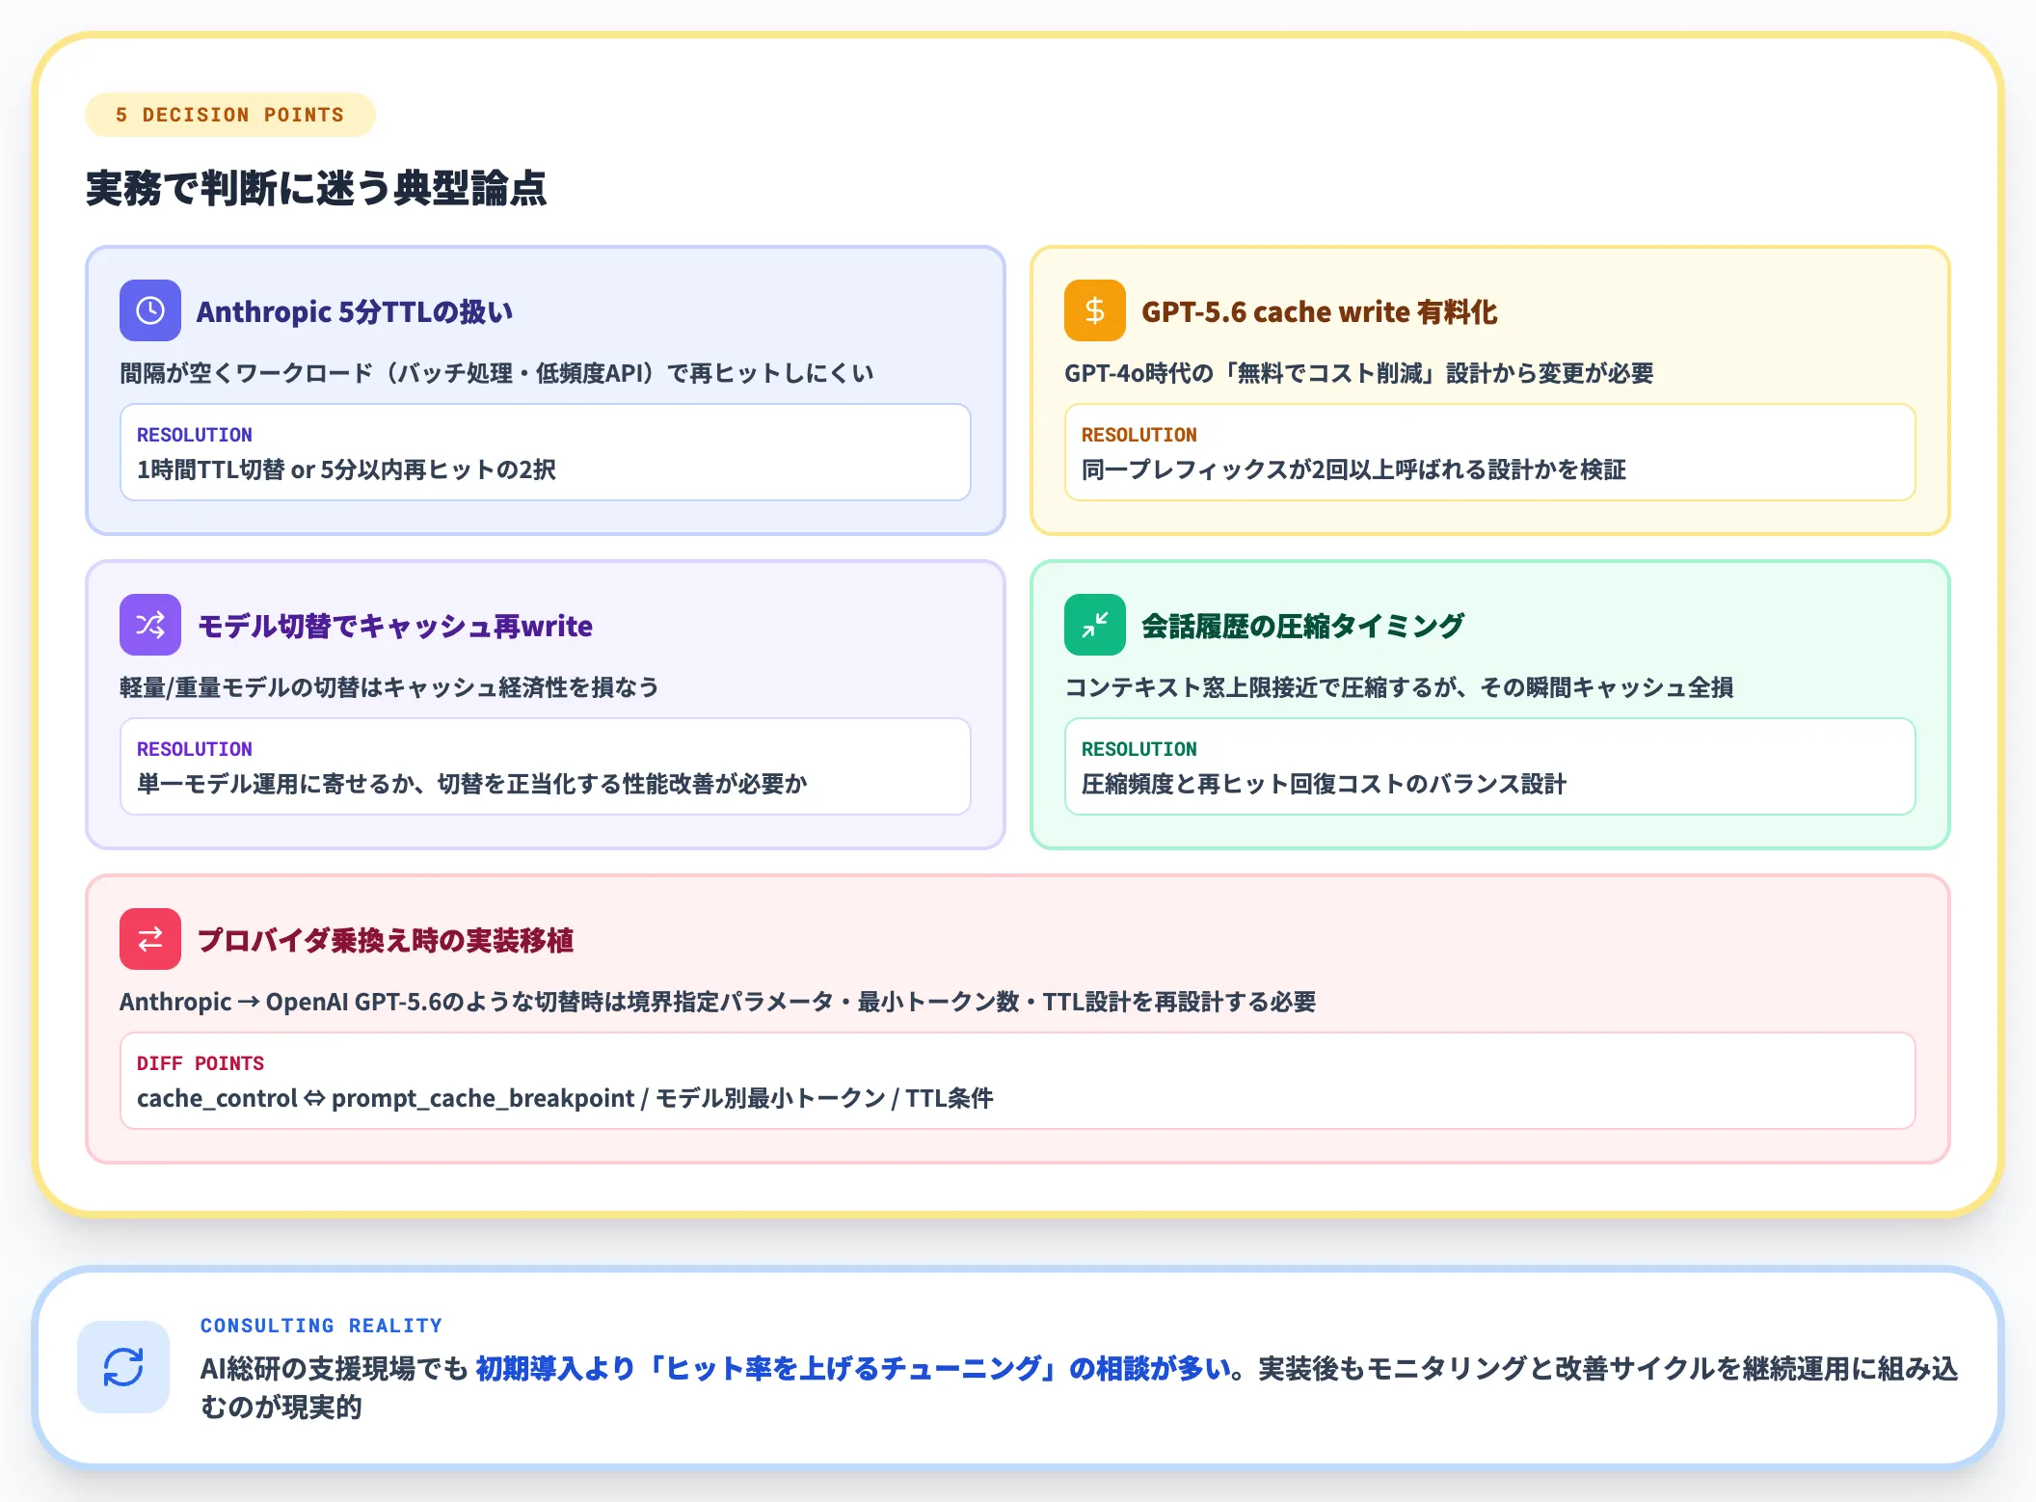This screenshot has width=2036, height=1502.
Task: Click the title モデル切替でキャッシュ再write
Action: coord(395,626)
